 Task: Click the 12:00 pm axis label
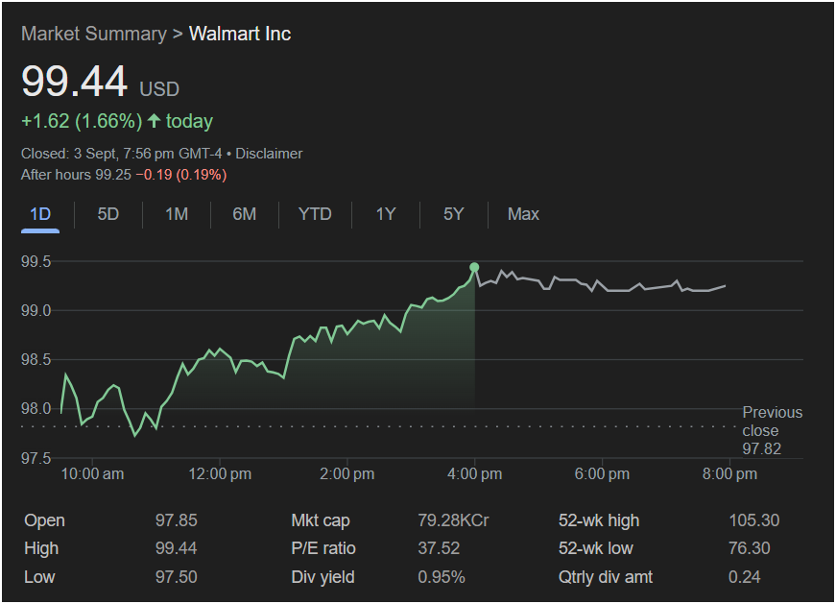point(220,473)
